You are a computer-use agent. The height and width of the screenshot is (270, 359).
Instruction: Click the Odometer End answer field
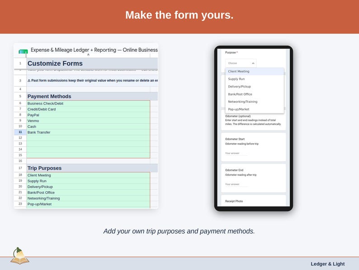point(236,184)
